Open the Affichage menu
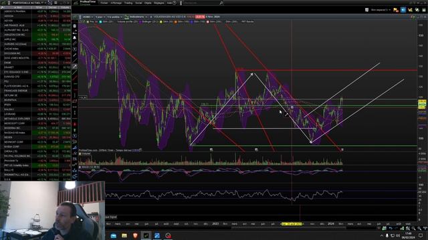428x240 pixels. (116, 3)
